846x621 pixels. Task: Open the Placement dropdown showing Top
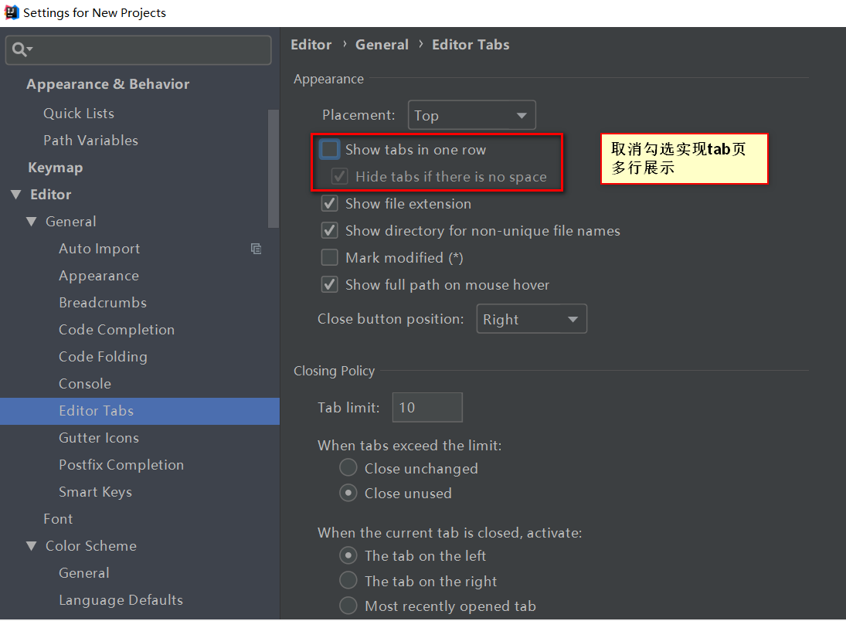tap(471, 115)
